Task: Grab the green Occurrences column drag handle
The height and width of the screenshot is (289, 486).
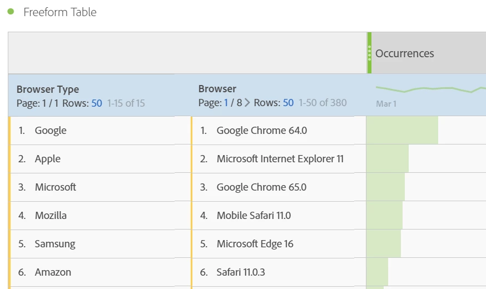Action: pyautogui.click(x=369, y=53)
